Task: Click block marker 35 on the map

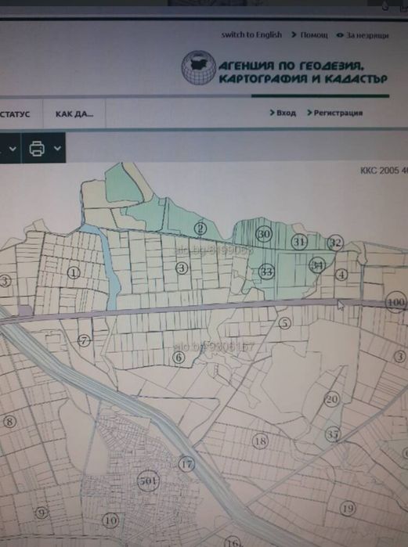Action: (333, 434)
